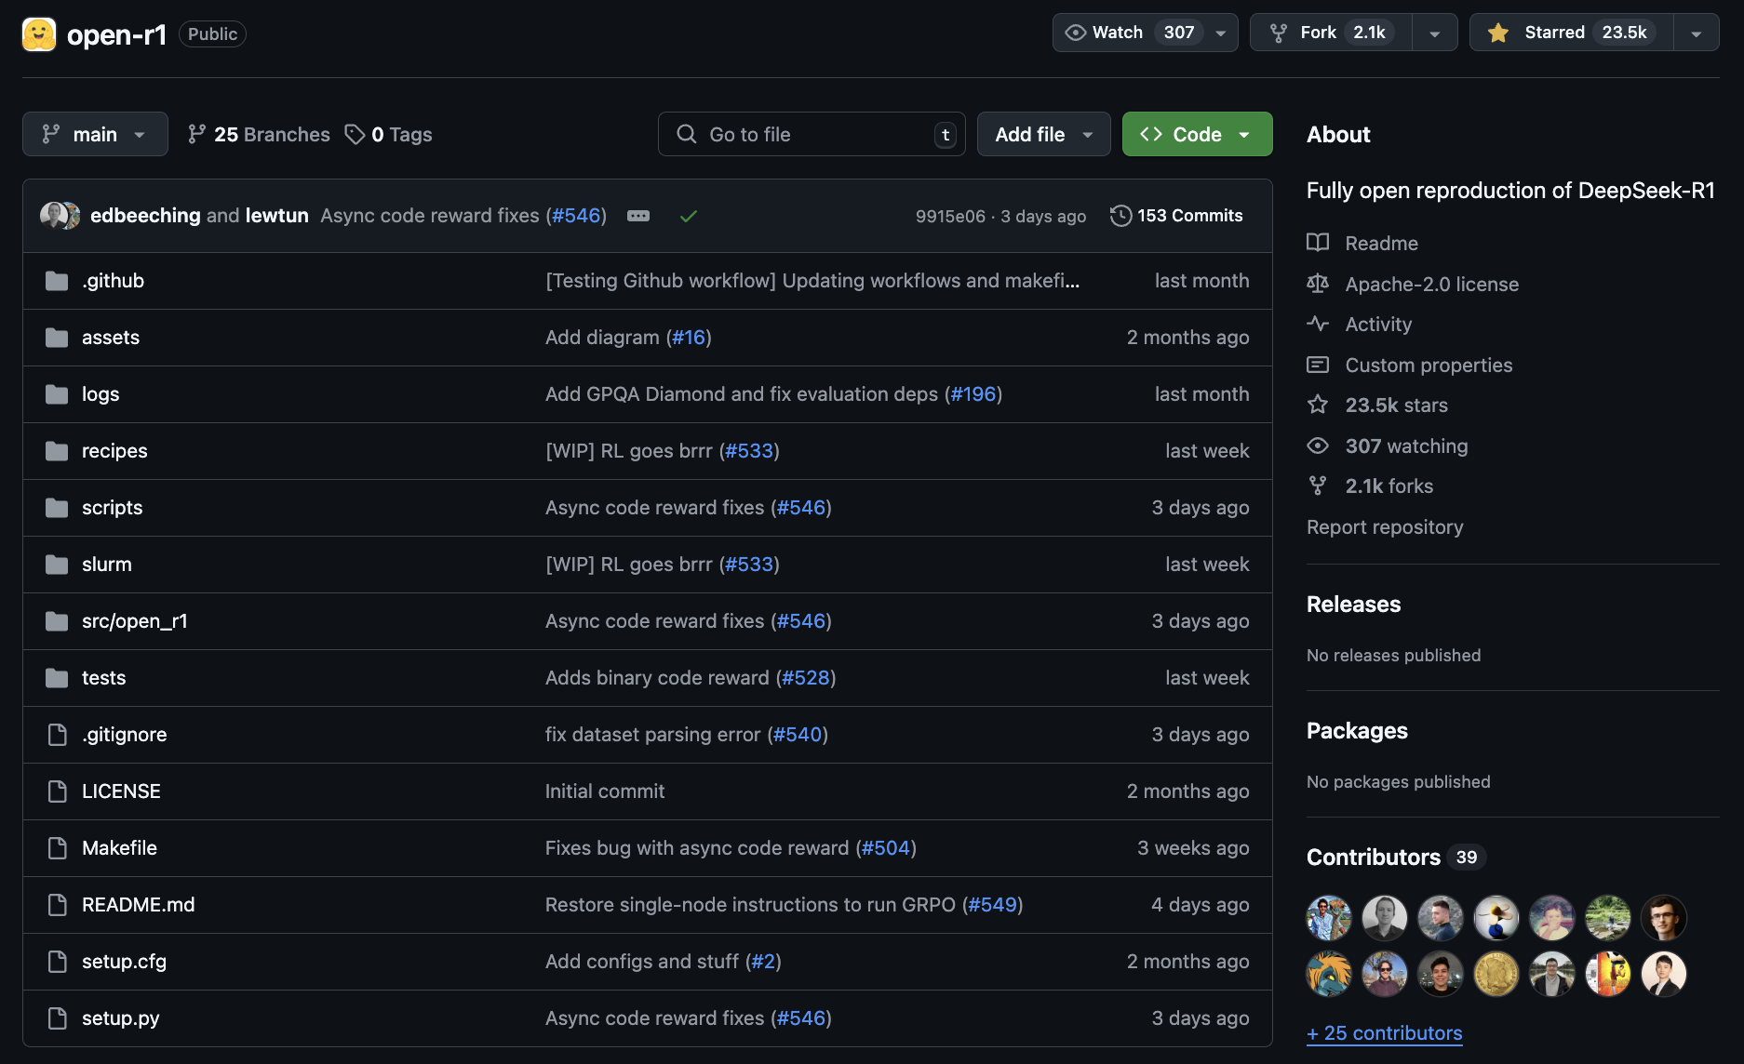Screen dimensions: 1744x1064
Task: Open the recipes folder
Action: 114,451
